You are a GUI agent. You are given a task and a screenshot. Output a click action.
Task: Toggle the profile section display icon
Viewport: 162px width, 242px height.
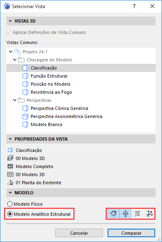(137, 214)
